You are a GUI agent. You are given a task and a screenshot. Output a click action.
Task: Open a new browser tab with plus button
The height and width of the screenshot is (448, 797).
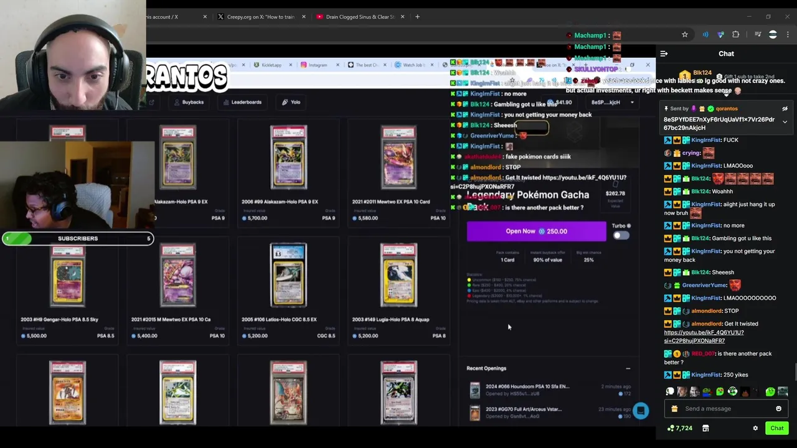pyautogui.click(x=417, y=17)
